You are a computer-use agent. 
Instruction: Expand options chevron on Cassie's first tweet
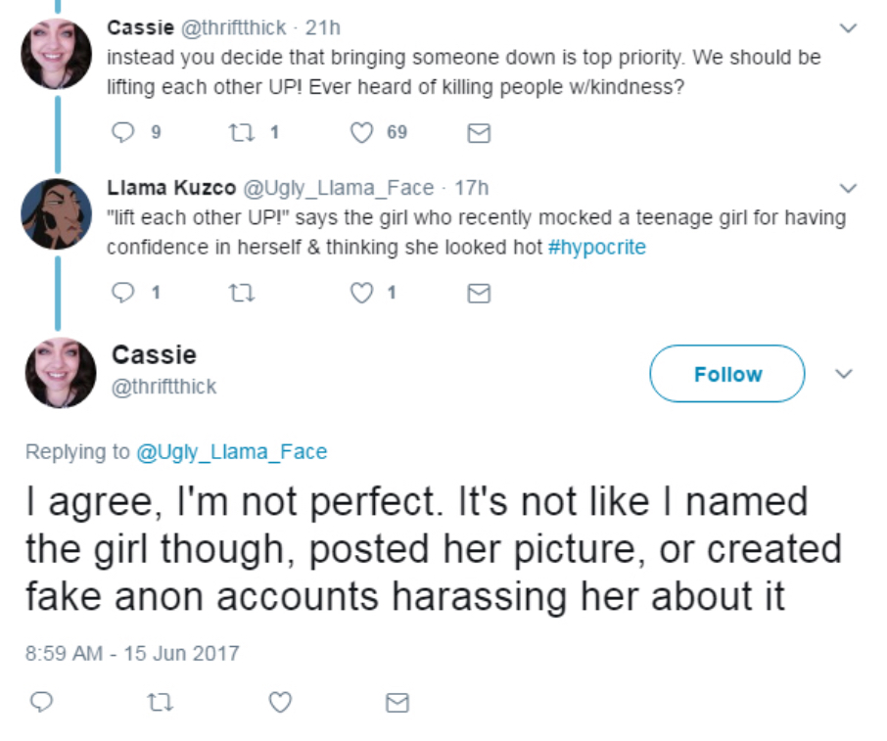click(849, 28)
